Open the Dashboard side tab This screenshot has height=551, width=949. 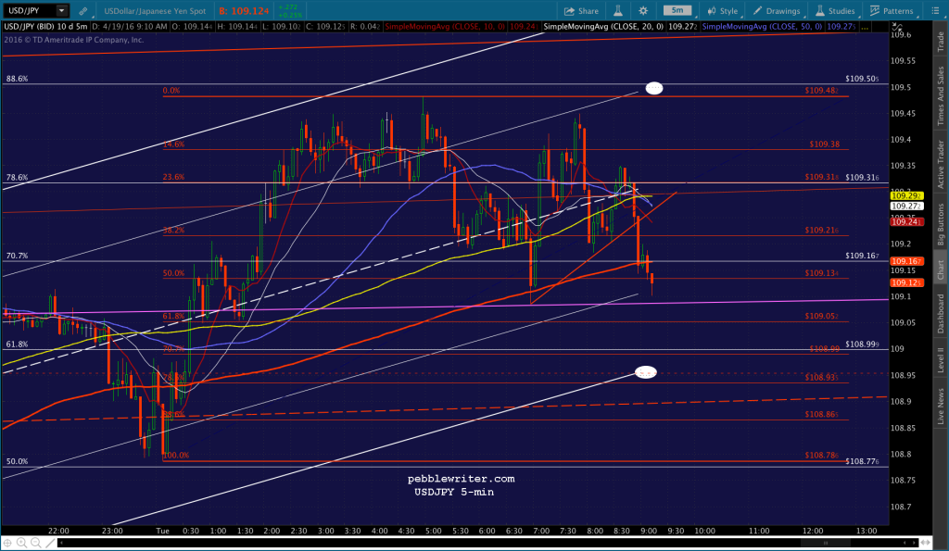pos(941,313)
